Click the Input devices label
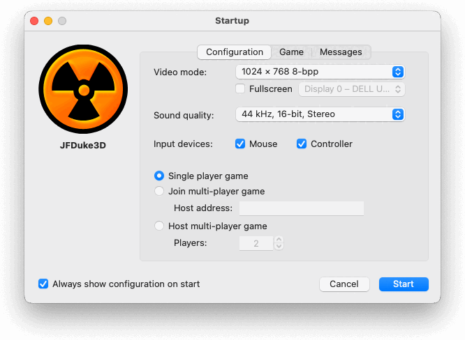The height and width of the screenshot is (340, 465). point(183,144)
